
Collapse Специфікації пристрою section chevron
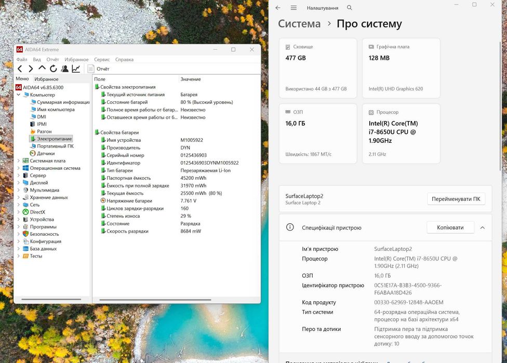click(x=483, y=227)
